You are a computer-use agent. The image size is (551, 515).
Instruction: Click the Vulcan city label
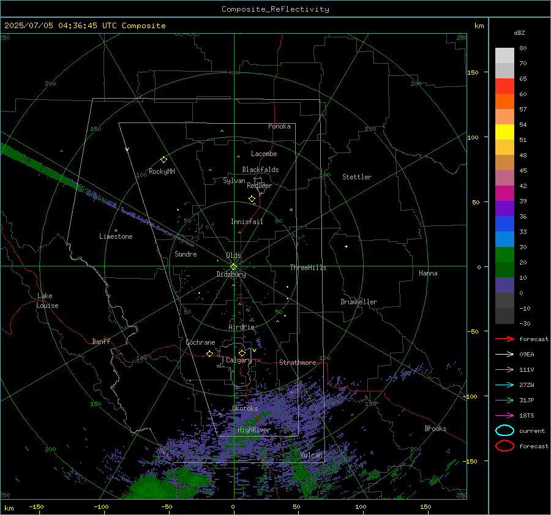click(x=311, y=455)
